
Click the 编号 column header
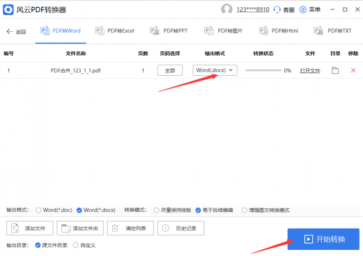tap(8, 54)
